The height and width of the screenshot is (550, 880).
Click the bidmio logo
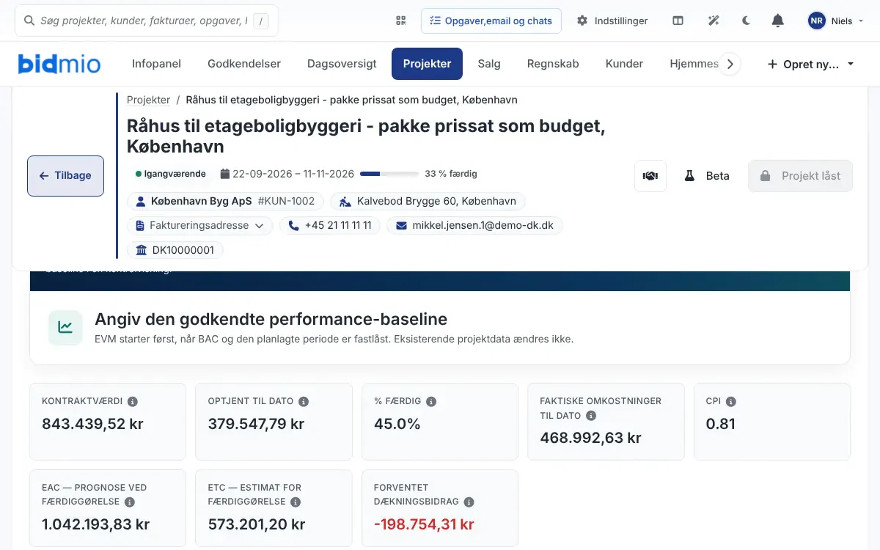(59, 64)
